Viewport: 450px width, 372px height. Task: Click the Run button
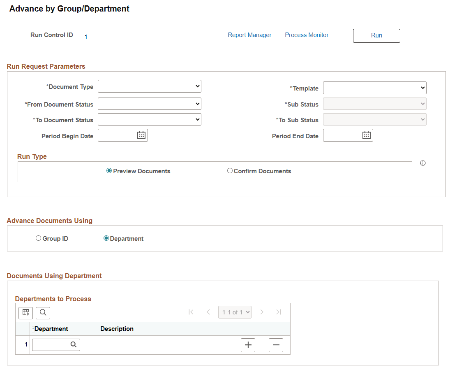(376, 36)
